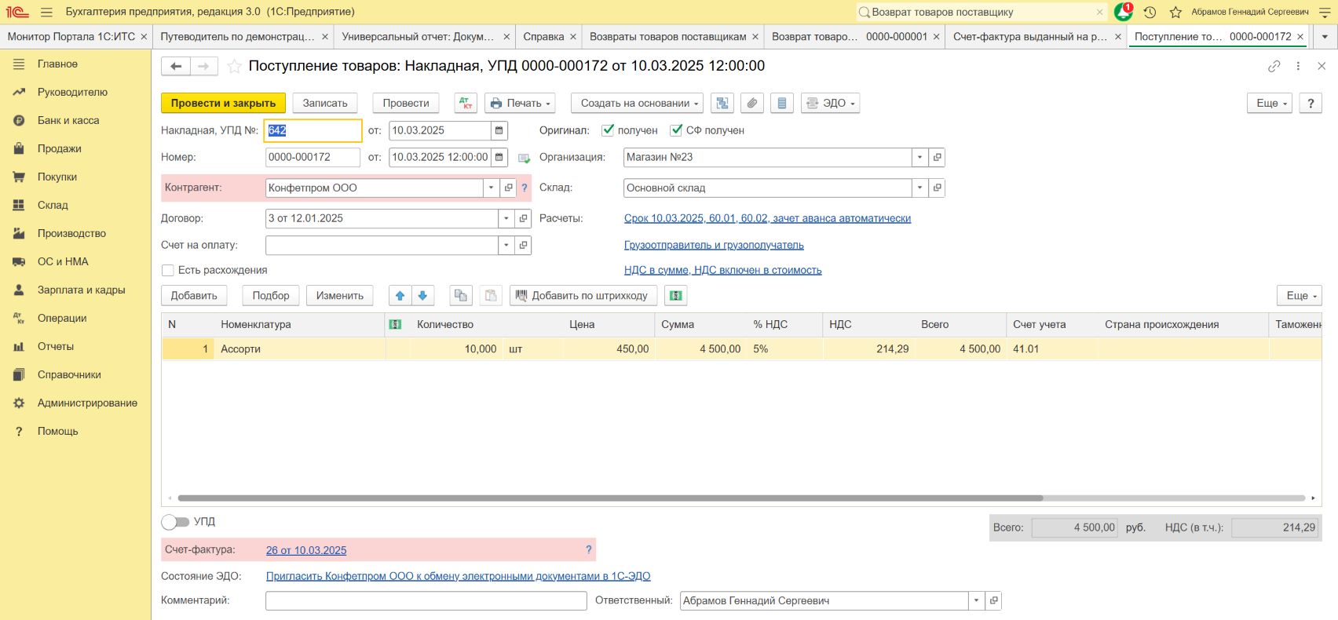Click the search field in title bar
1338x620 pixels.
[982, 13]
